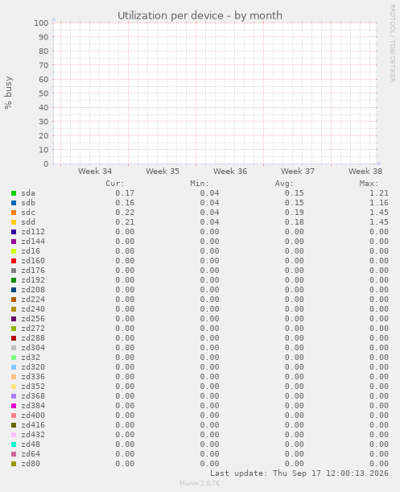Click the 'Min:' column header
Image resolution: width=400 pixels, height=492 pixels.
[200, 184]
